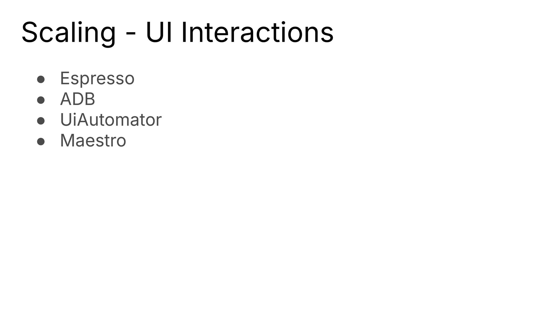Click the 'Maestro' list item
553x311 pixels.
pos(93,141)
